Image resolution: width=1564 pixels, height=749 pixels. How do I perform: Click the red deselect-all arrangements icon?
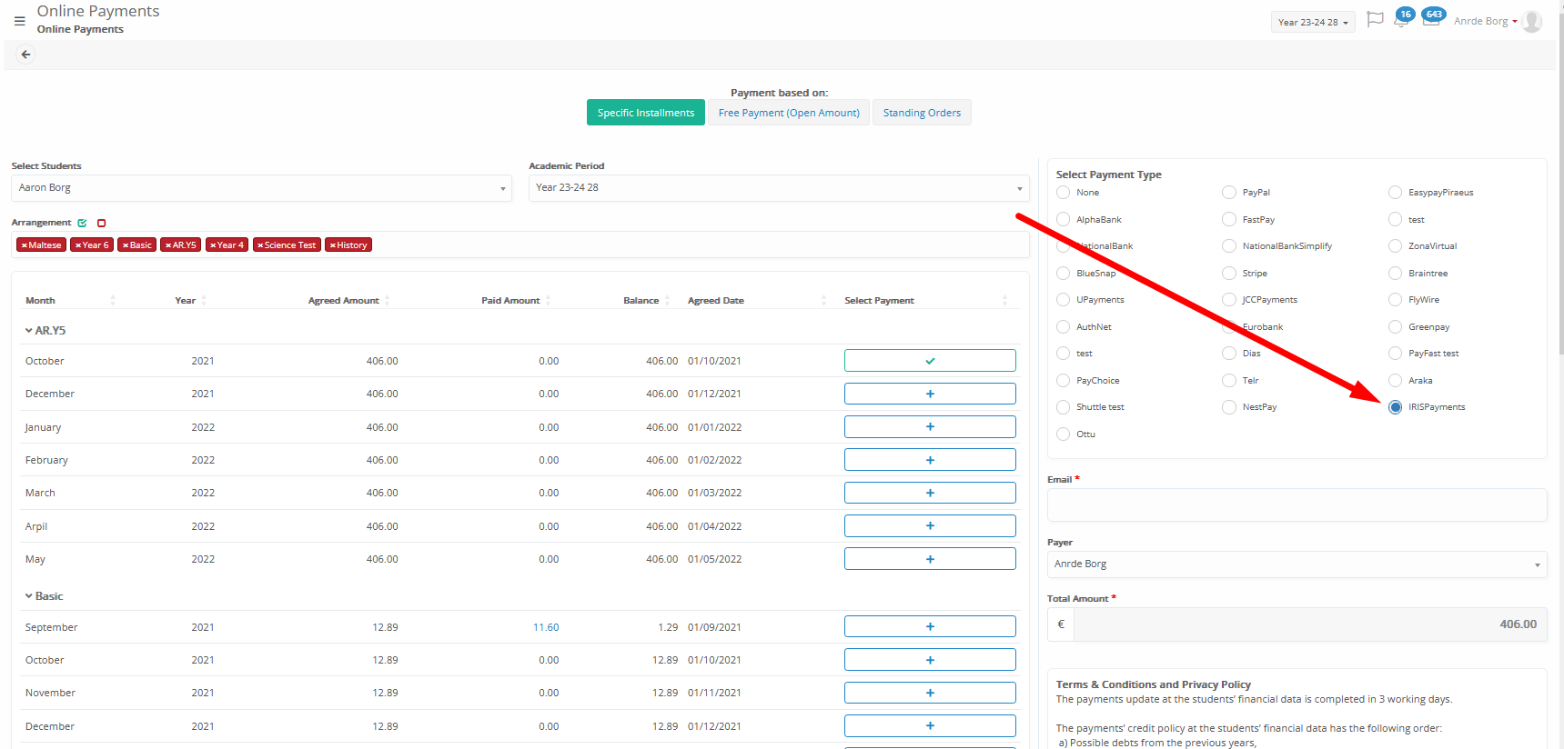click(x=101, y=223)
